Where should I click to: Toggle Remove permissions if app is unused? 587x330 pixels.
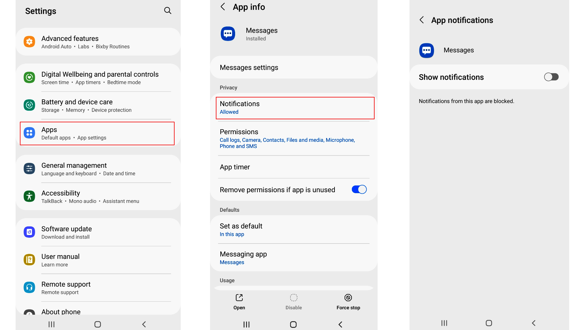click(x=359, y=189)
